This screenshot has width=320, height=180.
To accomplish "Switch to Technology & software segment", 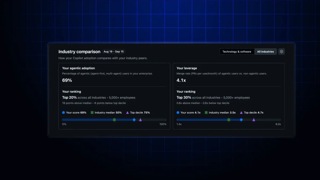I will pyautogui.click(x=237, y=51).
